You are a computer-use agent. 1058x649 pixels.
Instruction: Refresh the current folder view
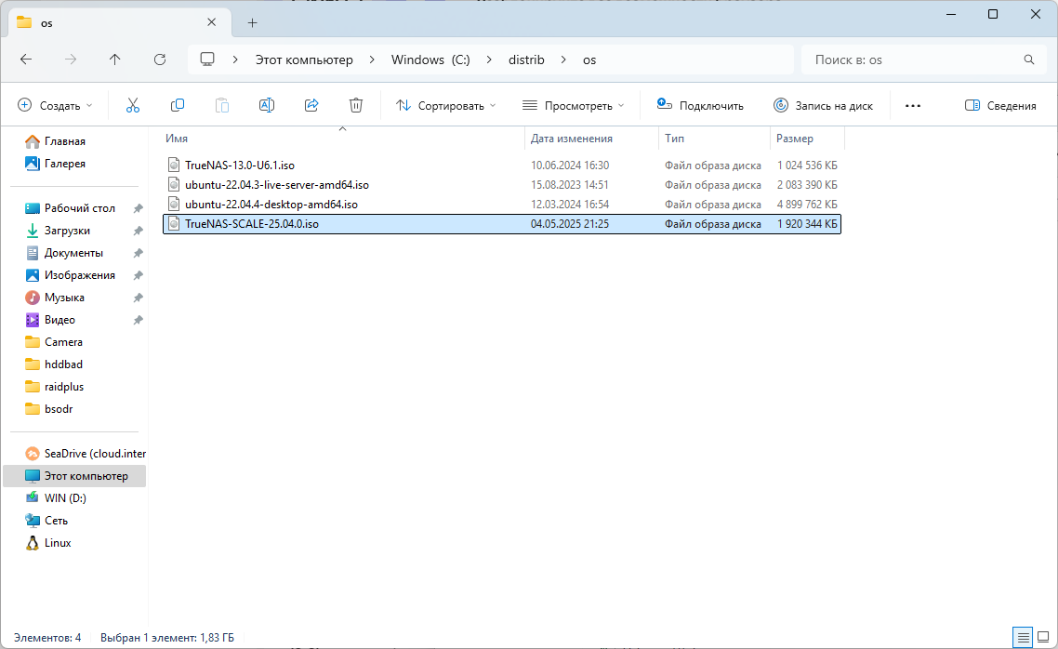click(160, 60)
